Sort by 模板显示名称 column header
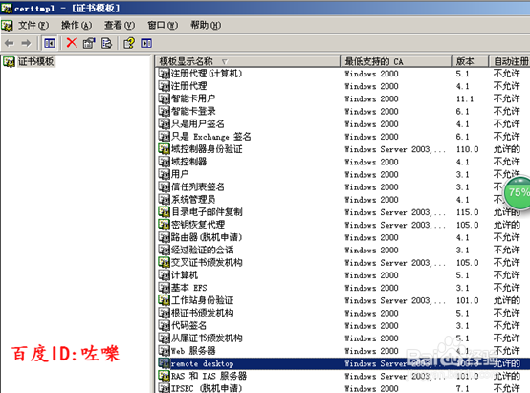This screenshot has width=530, height=393. pyautogui.click(x=247, y=61)
